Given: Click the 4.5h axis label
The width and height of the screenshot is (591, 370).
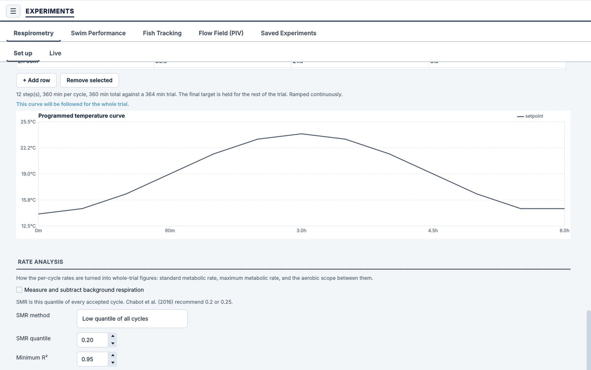Looking at the screenshot, I should (x=433, y=231).
